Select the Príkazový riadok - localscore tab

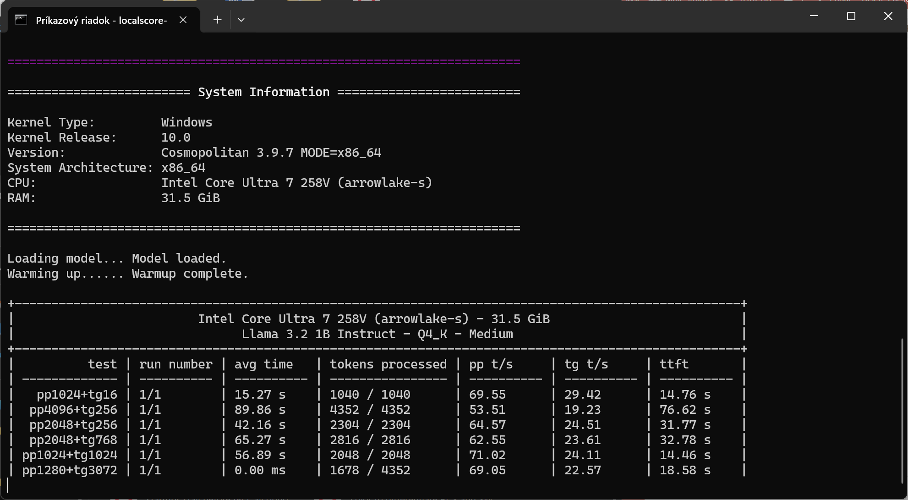101,20
